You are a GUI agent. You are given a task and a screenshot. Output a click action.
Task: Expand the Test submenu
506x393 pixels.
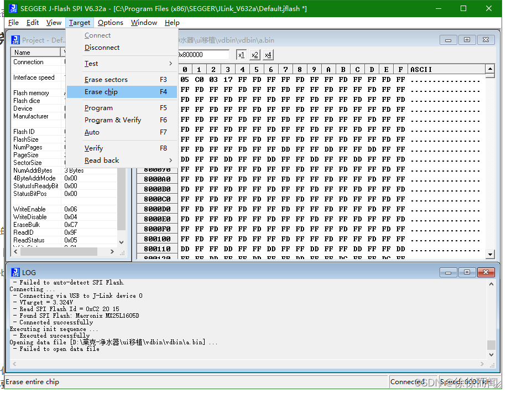pyautogui.click(x=122, y=64)
